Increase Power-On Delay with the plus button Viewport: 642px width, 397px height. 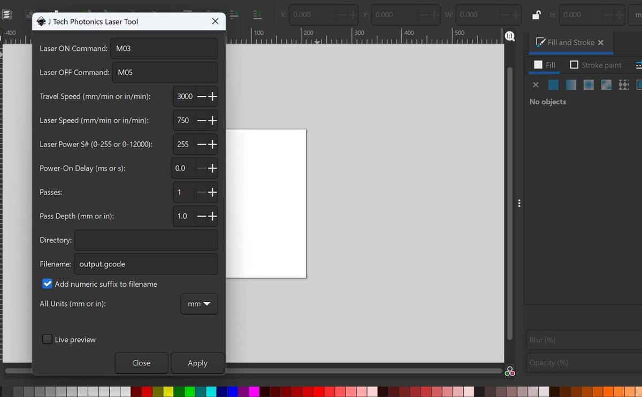click(212, 168)
